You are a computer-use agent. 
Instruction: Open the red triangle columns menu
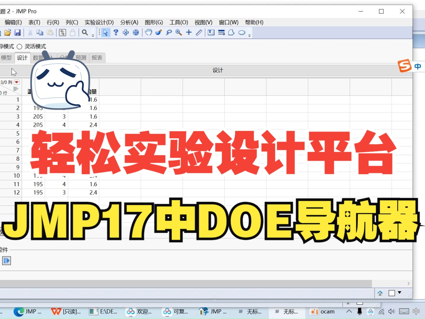click(17, 82)
